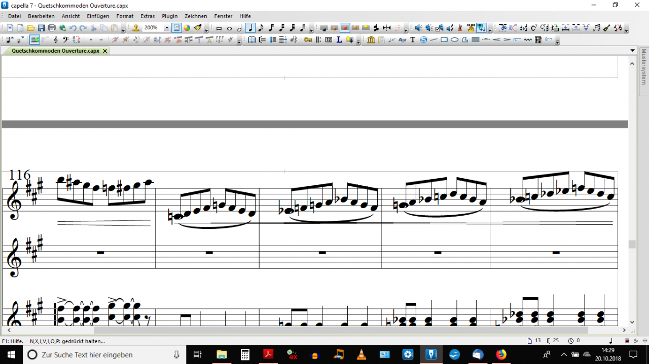
Task: Click the paintbrush format icon
Action: point(198,28)
